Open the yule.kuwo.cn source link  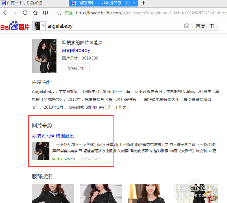[64, 159]
